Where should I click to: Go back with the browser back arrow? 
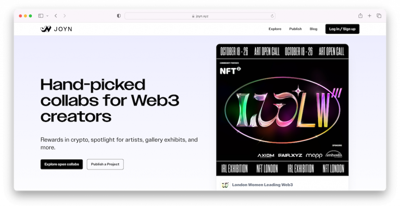[56, 16]
